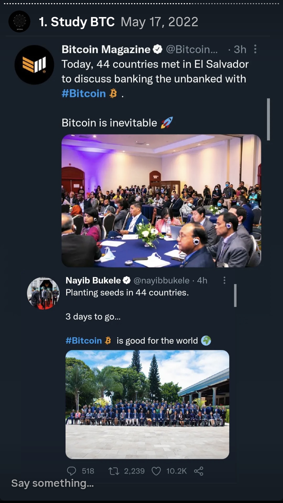283x503 pixels.
Task: Like the tweet with the heart icon
Action: point(156,471)
